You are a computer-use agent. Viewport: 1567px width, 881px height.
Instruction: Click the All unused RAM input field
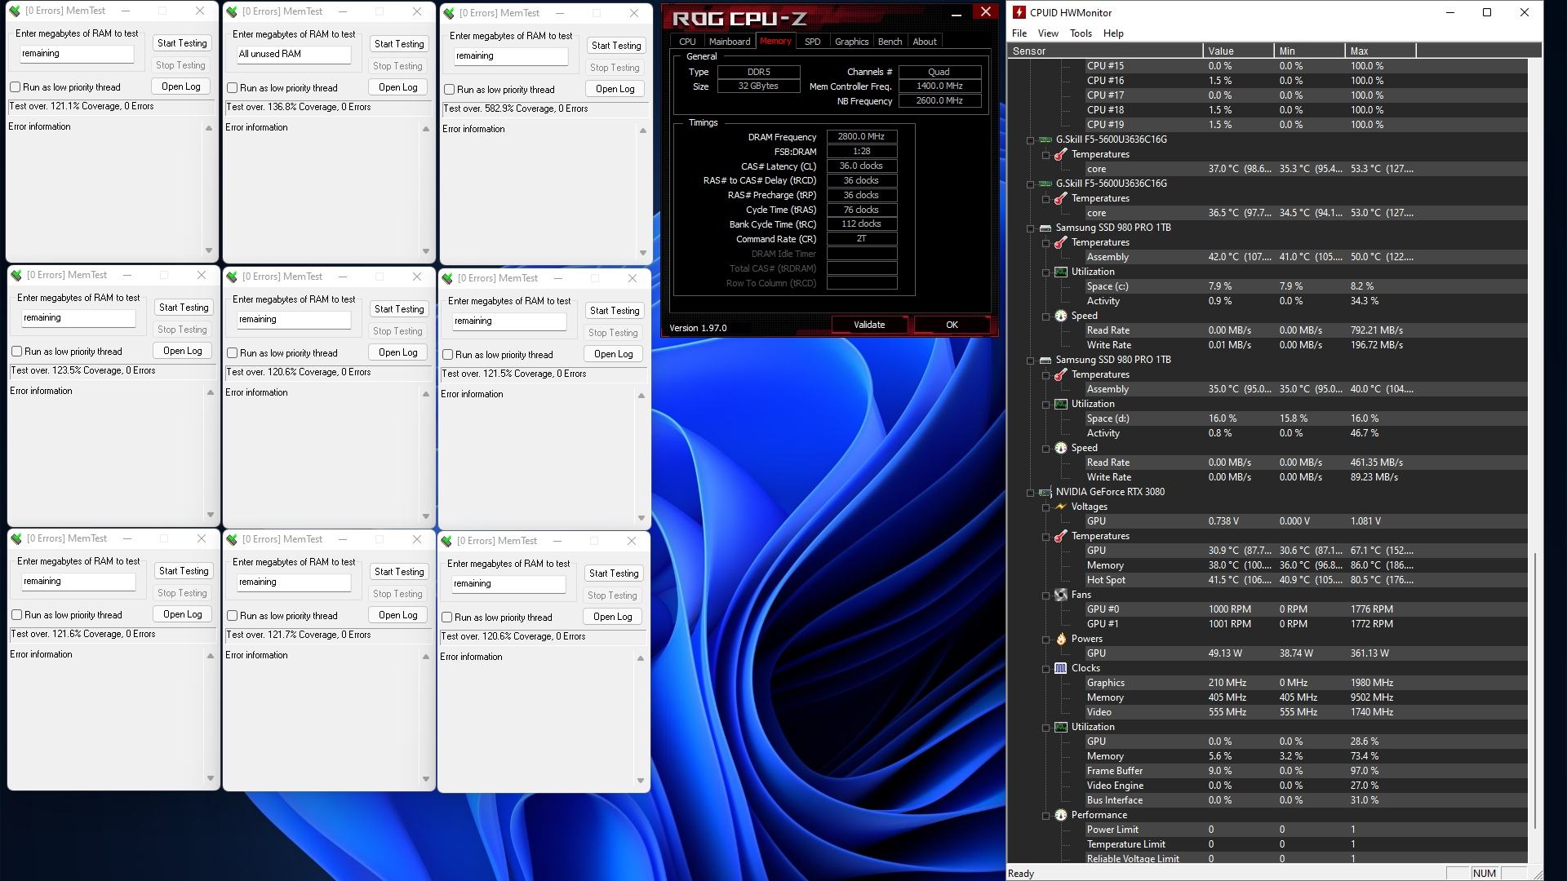coord(294,55)
